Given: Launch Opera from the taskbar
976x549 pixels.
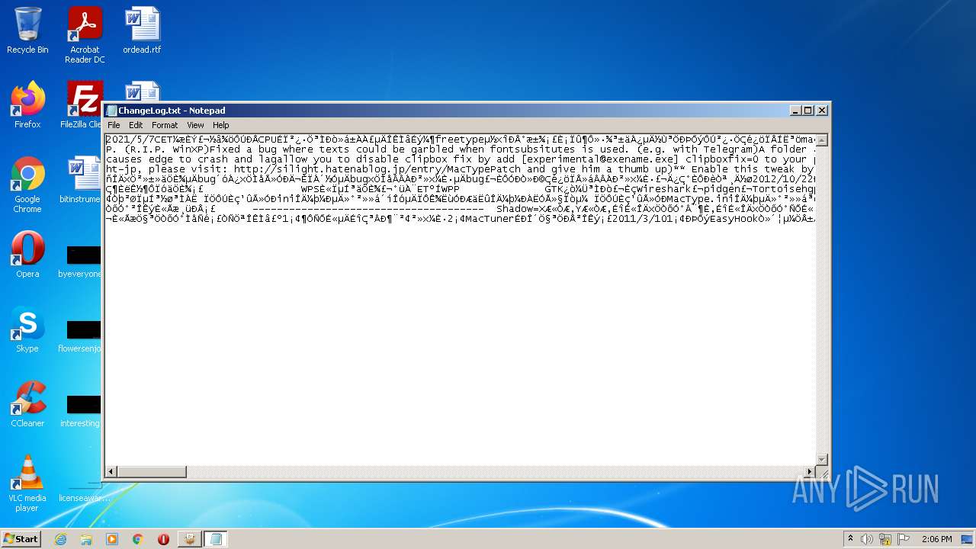Looking at the screenshot, I should [163, 539].
